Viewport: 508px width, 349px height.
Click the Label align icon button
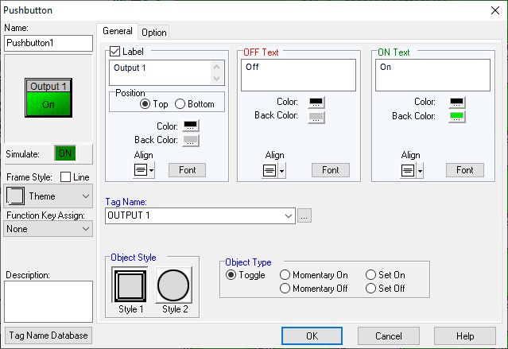(x=141, y=170)
